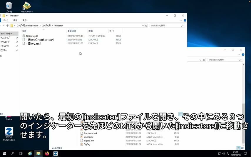Click the Windows Start button
This screenshot has width=251, height=157.
pyautogui.click(x=4, y=153)
